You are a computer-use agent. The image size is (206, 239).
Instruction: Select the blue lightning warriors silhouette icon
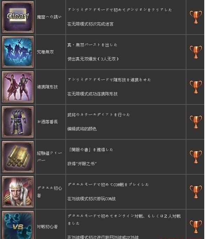coord(18,52)
